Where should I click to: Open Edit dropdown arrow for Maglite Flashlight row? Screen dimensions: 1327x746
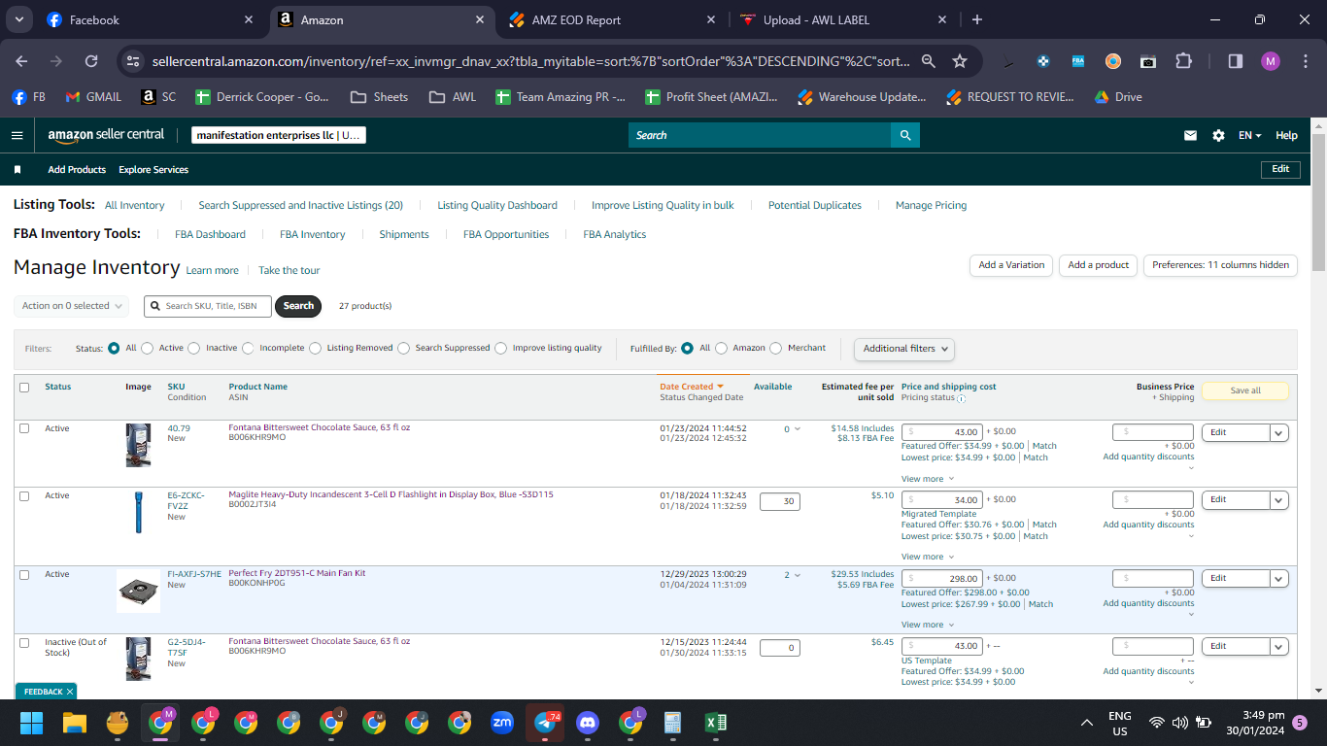click(1279, 500)
